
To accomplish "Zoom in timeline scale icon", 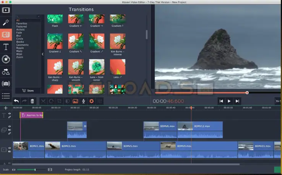I will 50,170.
